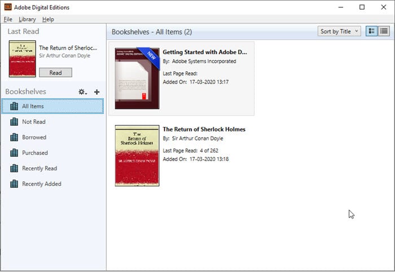The width and height of the screenshot is (395, 272).
Task: Click the All Items bookshelf icon
Action: click(14, 106)
